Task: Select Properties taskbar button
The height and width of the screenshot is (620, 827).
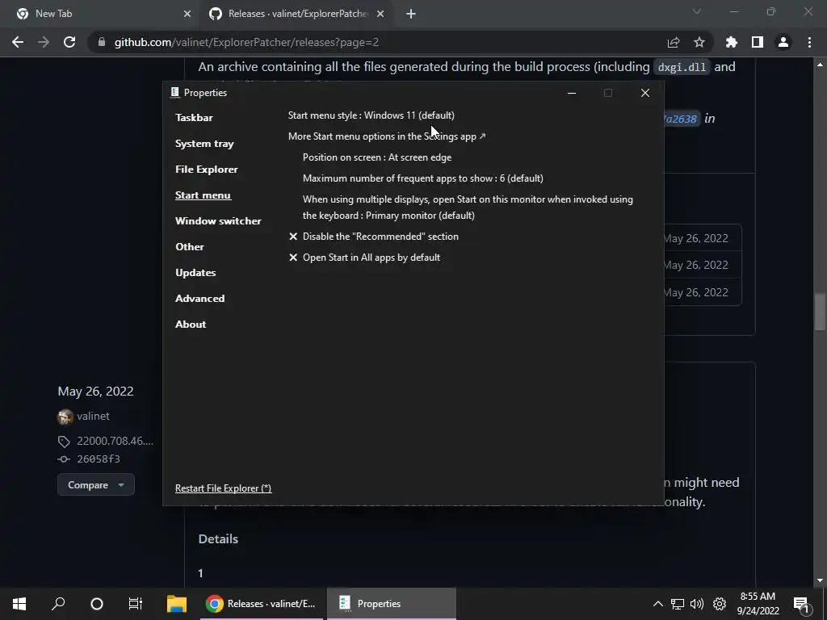Action: 392,604
